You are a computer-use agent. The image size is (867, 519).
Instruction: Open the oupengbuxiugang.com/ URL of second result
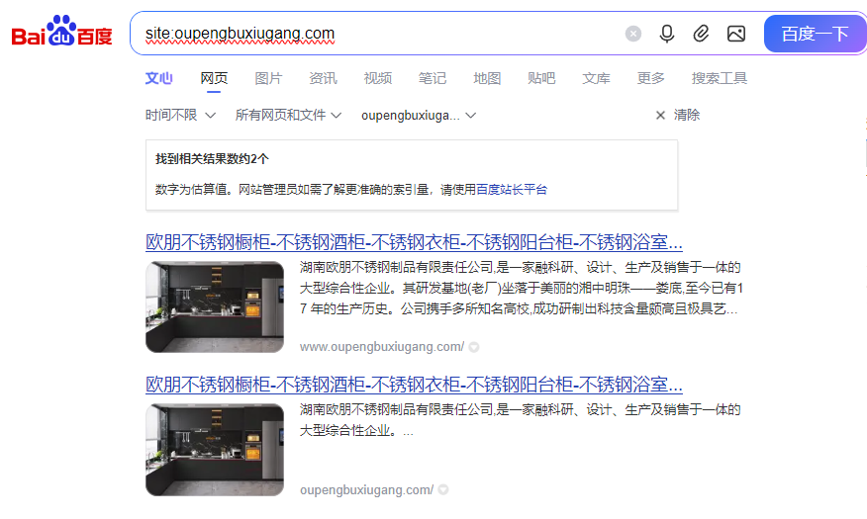coord(366,489)
